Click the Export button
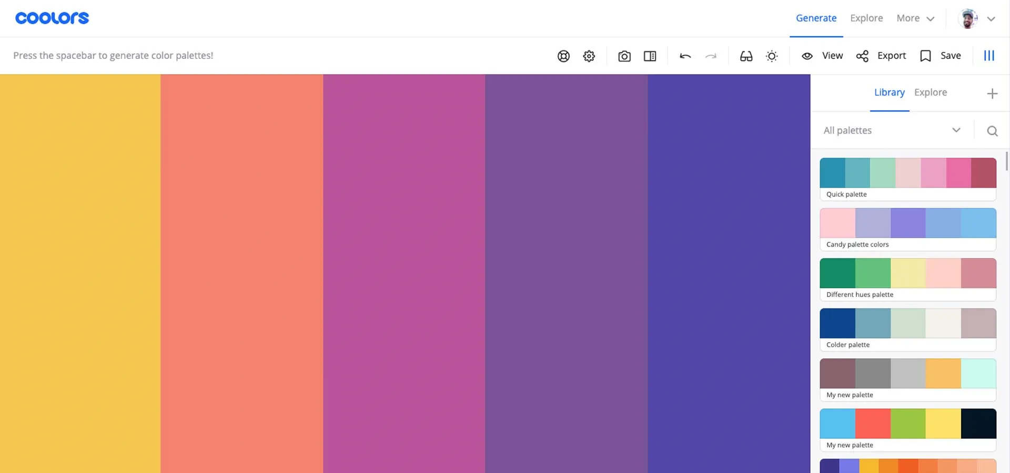Image resolution: width=1010 pixels, height=473 pixels. point(881,56)
